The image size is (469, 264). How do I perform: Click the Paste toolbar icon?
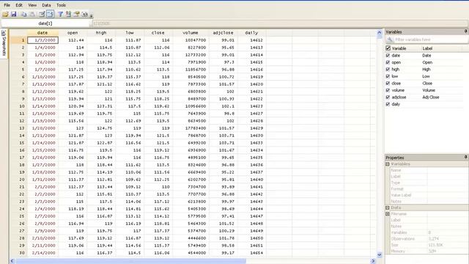pos(32,14)
